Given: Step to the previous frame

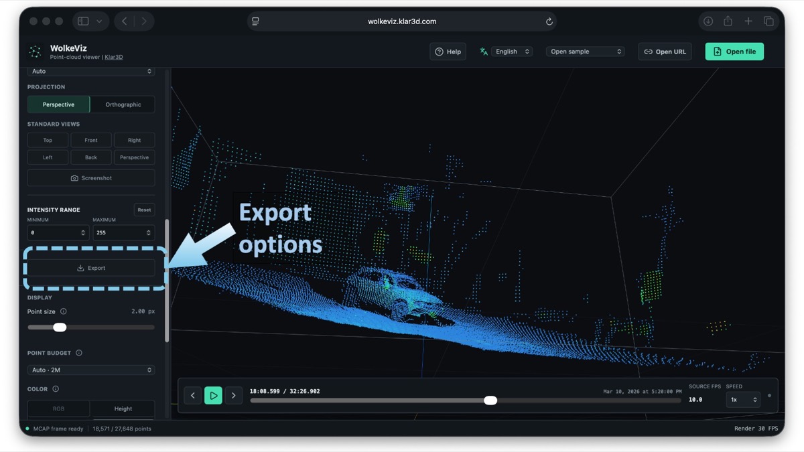Looking at the screenshot, I should click(193, 396).
